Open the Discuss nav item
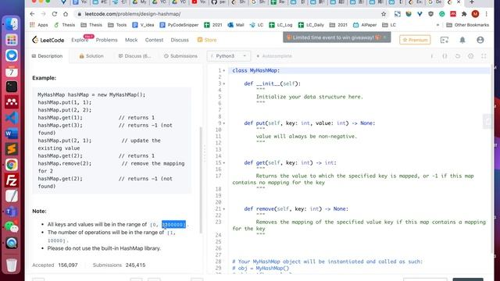This screenshot has width=500, height=281. [x=180, y=40]
